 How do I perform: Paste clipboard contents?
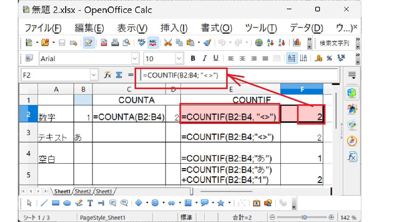click(x=191, y=43)
